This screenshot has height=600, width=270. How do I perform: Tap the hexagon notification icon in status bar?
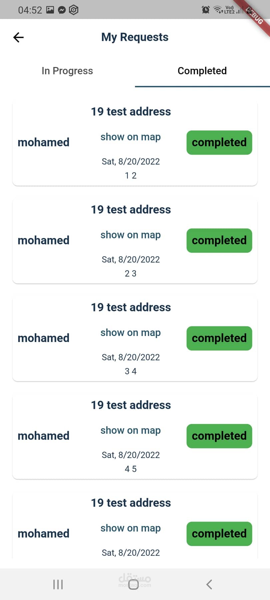[74, 10]
